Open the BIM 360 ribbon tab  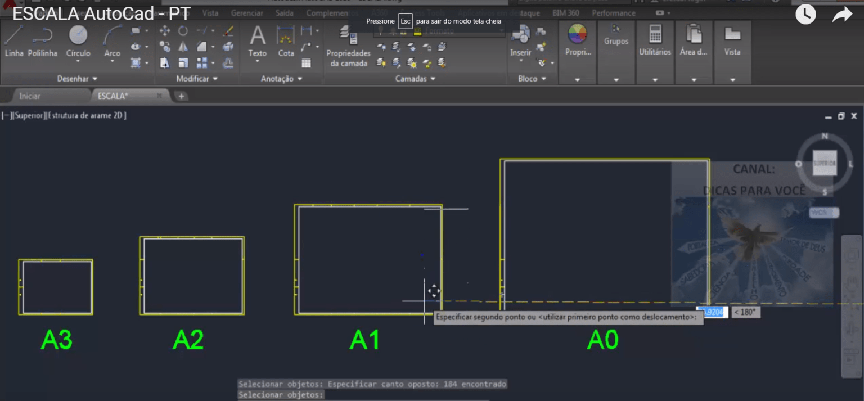565,13
